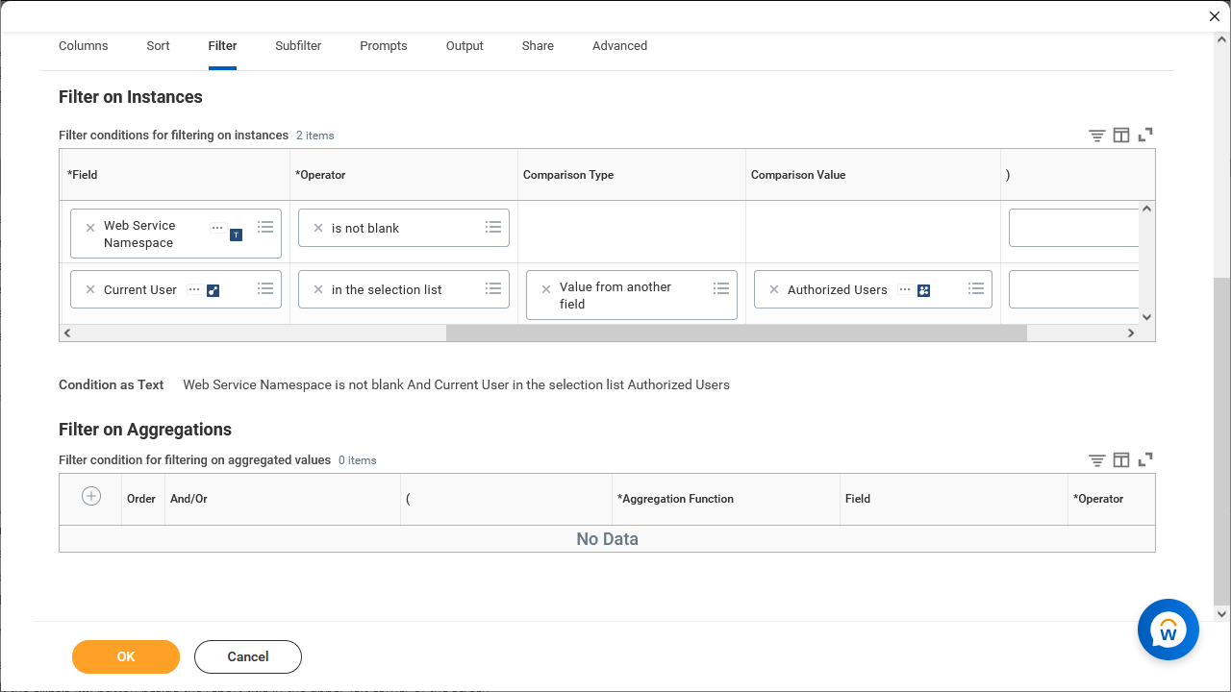Viewport: 1231px width, 692px height.
Task: Open related actions for Current User field
Action: (194, 288)
